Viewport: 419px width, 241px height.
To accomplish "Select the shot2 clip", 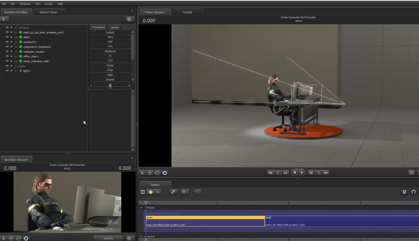I will [x=342, y=221].
